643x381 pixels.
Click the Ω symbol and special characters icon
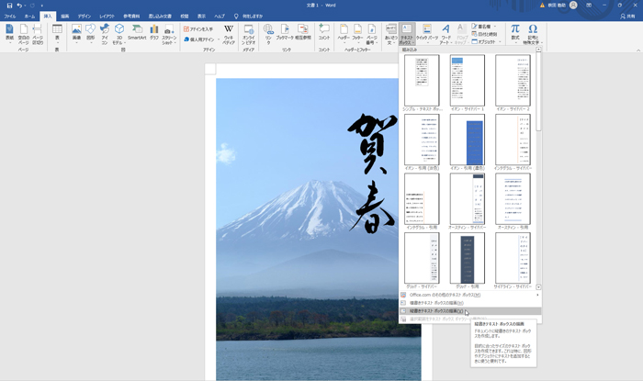[533, 32]
